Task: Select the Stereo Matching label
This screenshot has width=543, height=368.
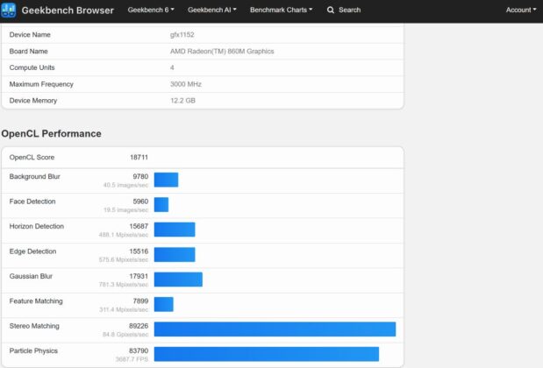Action: [x=34, y=326]
